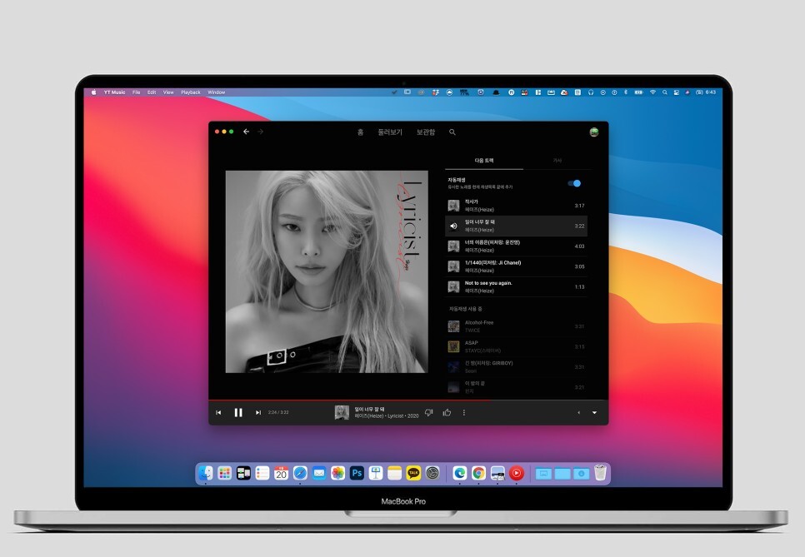Launch Google Chrome from the dock
This screenshot has width=805, height=557.
(478, 473)
